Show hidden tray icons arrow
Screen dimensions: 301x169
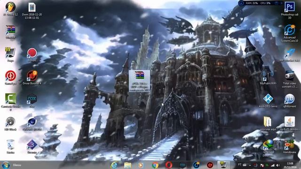[250, 165]
